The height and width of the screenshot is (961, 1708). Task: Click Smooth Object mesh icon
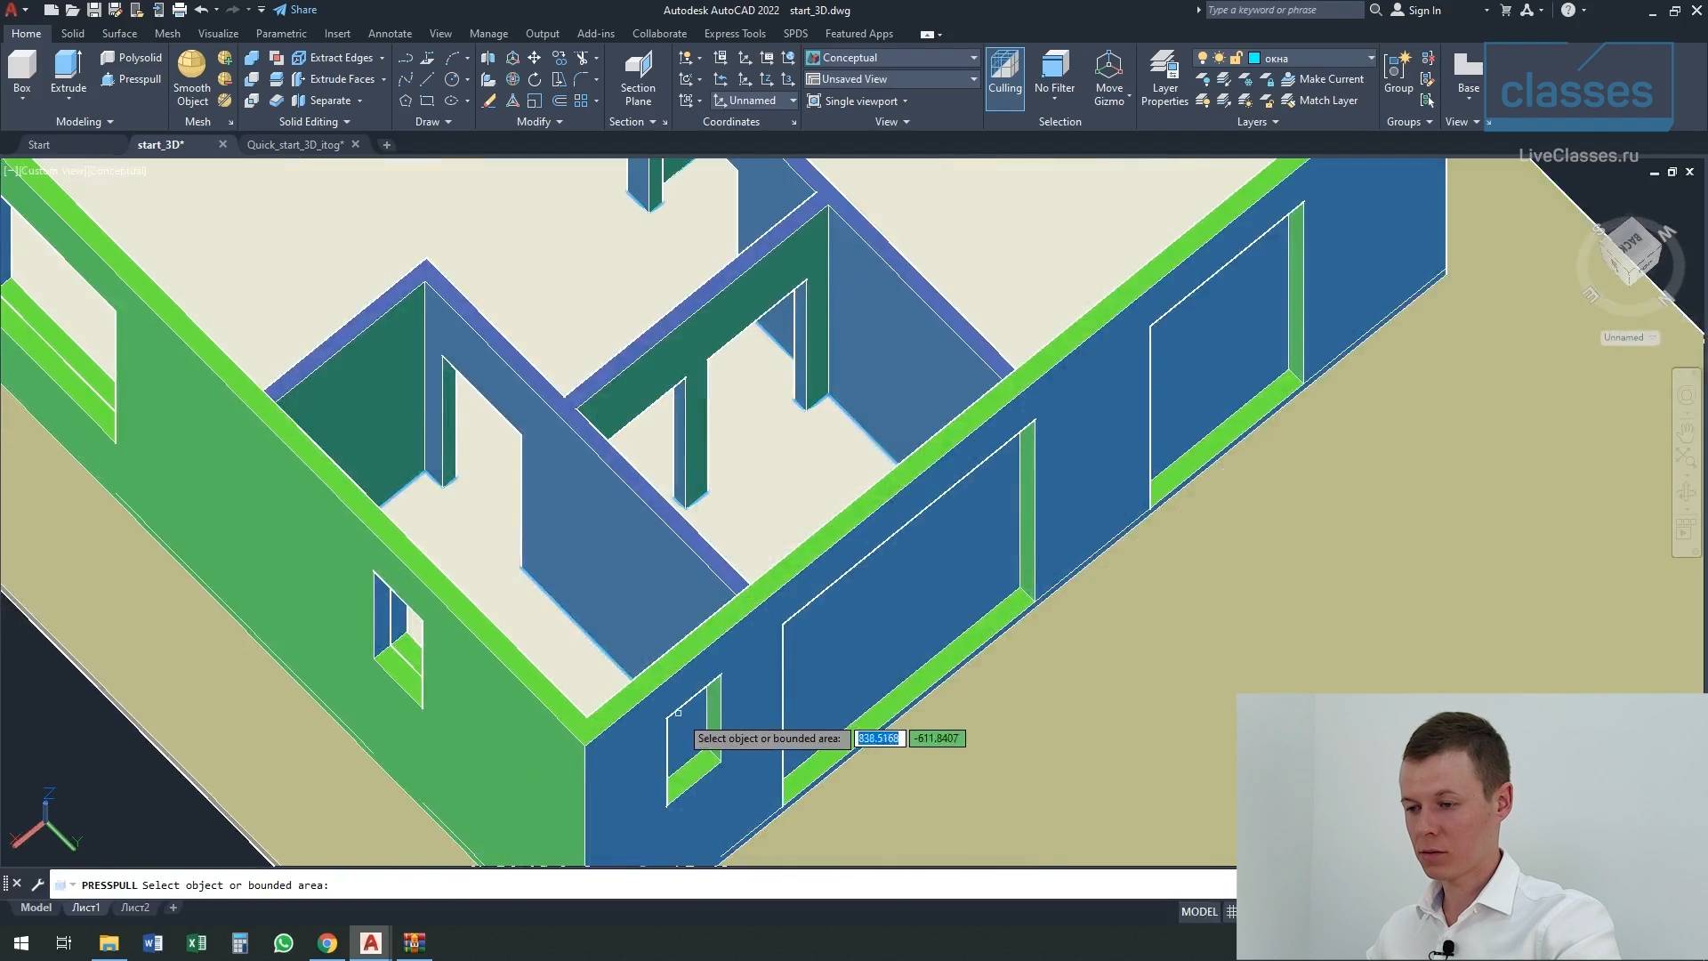191,78
